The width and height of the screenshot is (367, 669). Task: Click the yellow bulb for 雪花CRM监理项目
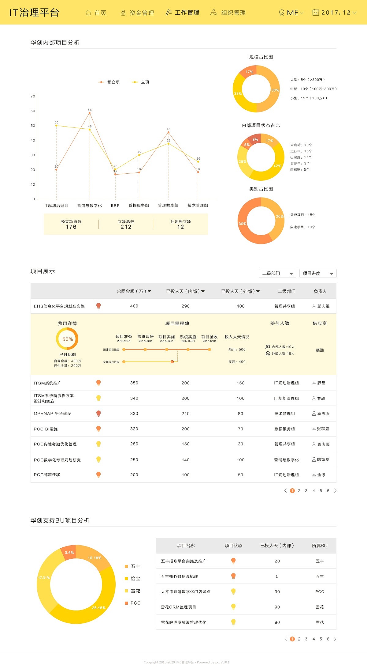pos(233,607)
